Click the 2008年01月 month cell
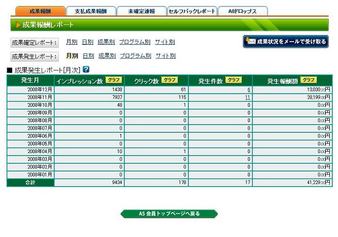338x237 pixels. click(x=31, y=175)
